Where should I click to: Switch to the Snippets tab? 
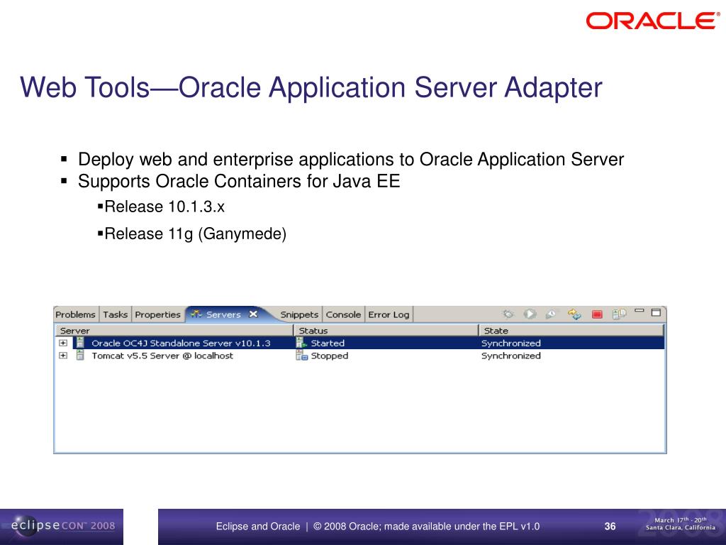(299, 314)
